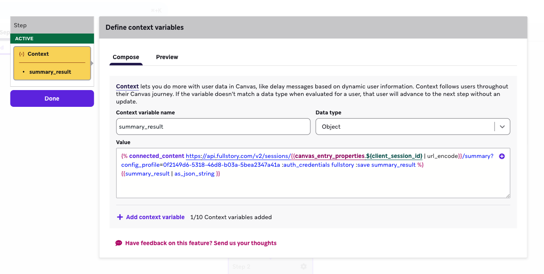Click the Add context variable link
This screenshot has width=544, height=274.
[155, 217]
